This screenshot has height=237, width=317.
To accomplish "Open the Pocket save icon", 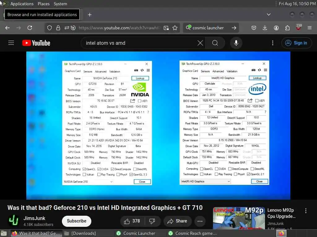I will (x=254, y=28).
